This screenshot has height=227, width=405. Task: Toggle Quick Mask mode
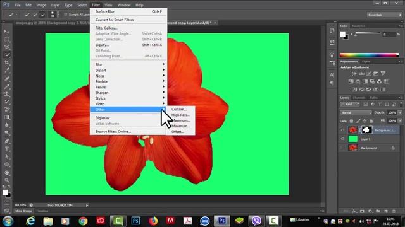7,203
